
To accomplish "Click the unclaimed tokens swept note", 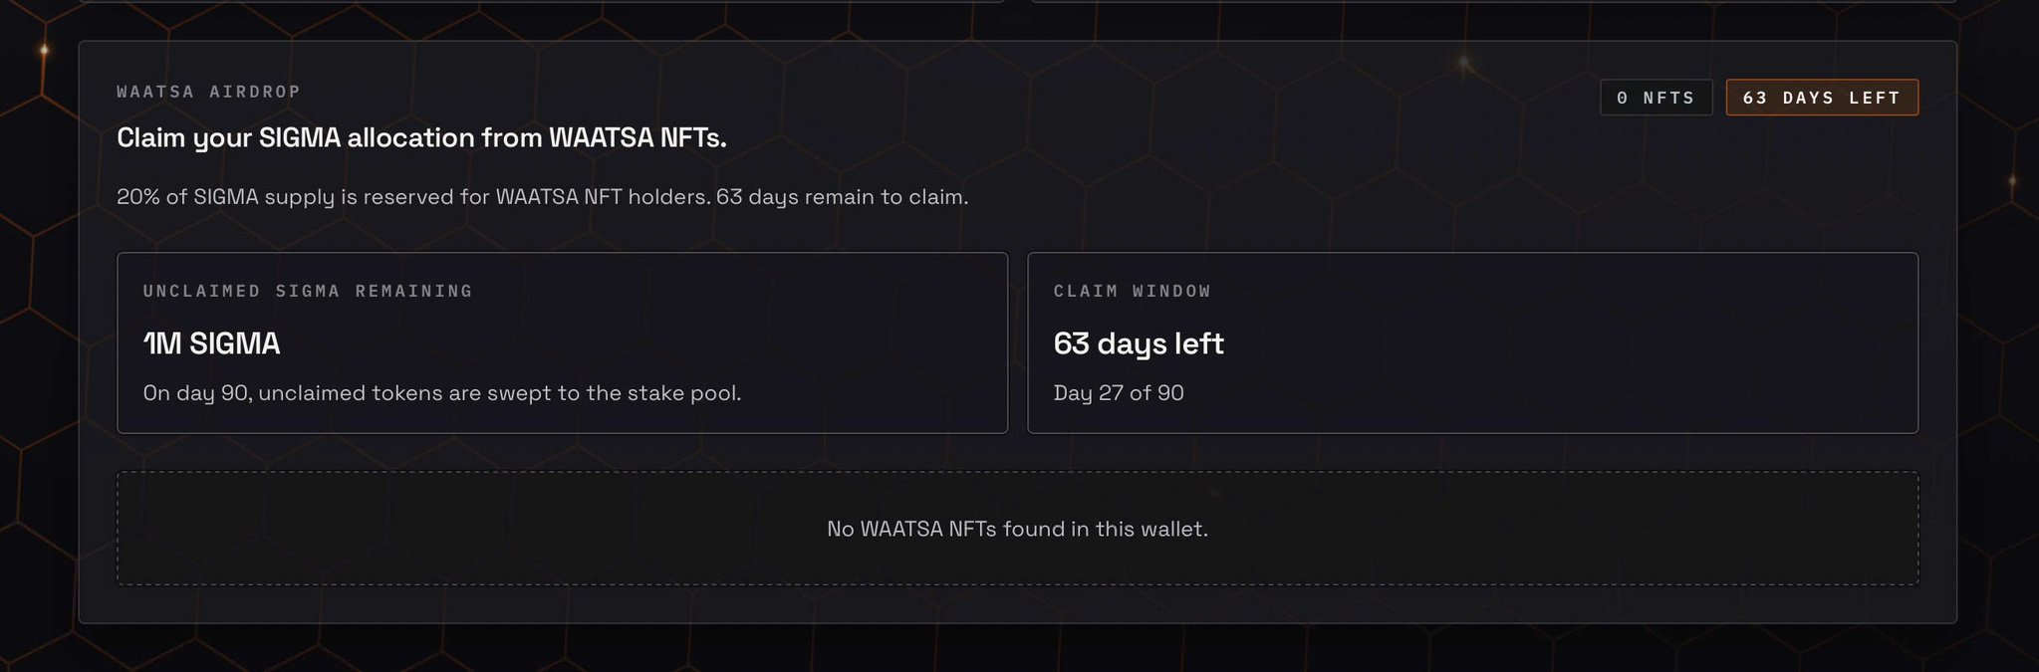I will tap(441, 393).
